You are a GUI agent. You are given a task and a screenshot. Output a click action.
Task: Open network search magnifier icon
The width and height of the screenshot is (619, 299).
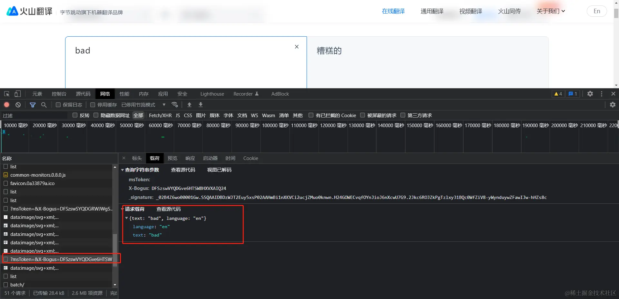coord(44,105)
